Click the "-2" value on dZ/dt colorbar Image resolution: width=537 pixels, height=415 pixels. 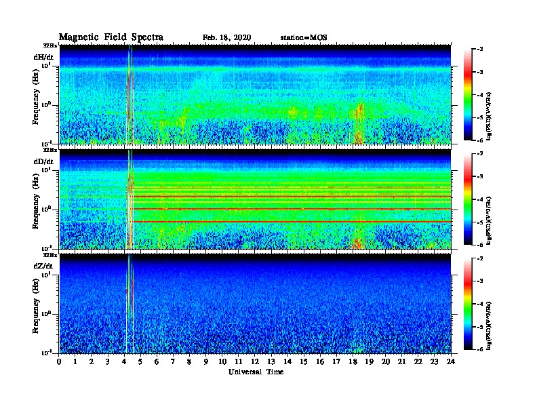tap(480, 258)
